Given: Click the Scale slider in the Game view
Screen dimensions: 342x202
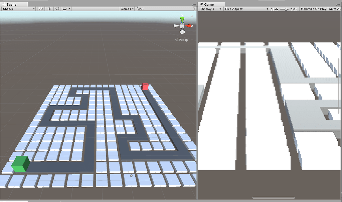Looking at the screenshot, I should point(286,9).
